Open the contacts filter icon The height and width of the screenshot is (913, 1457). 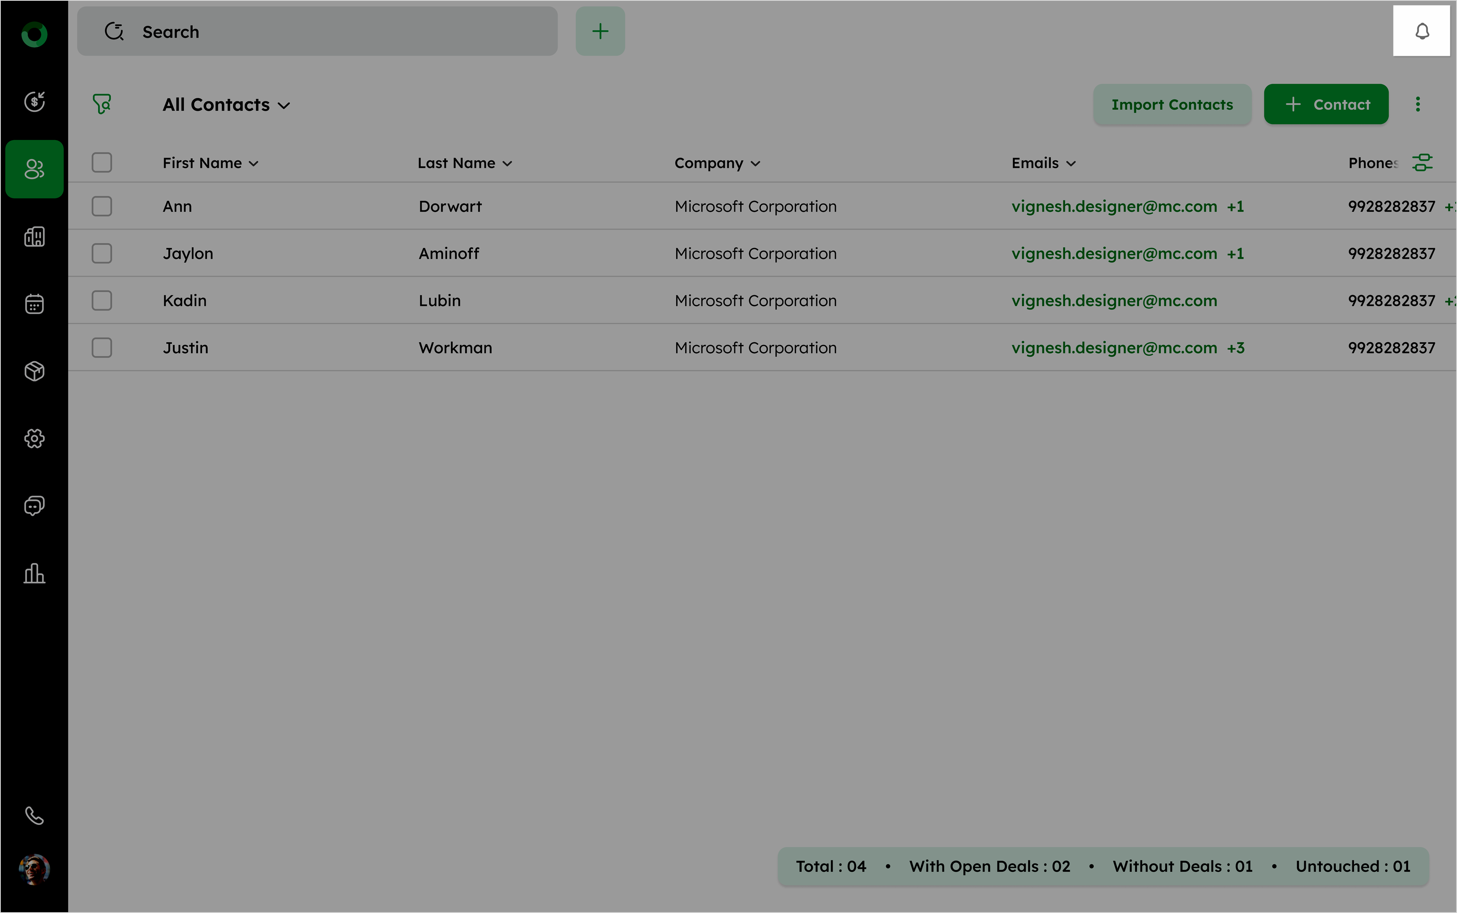[102, 104]
